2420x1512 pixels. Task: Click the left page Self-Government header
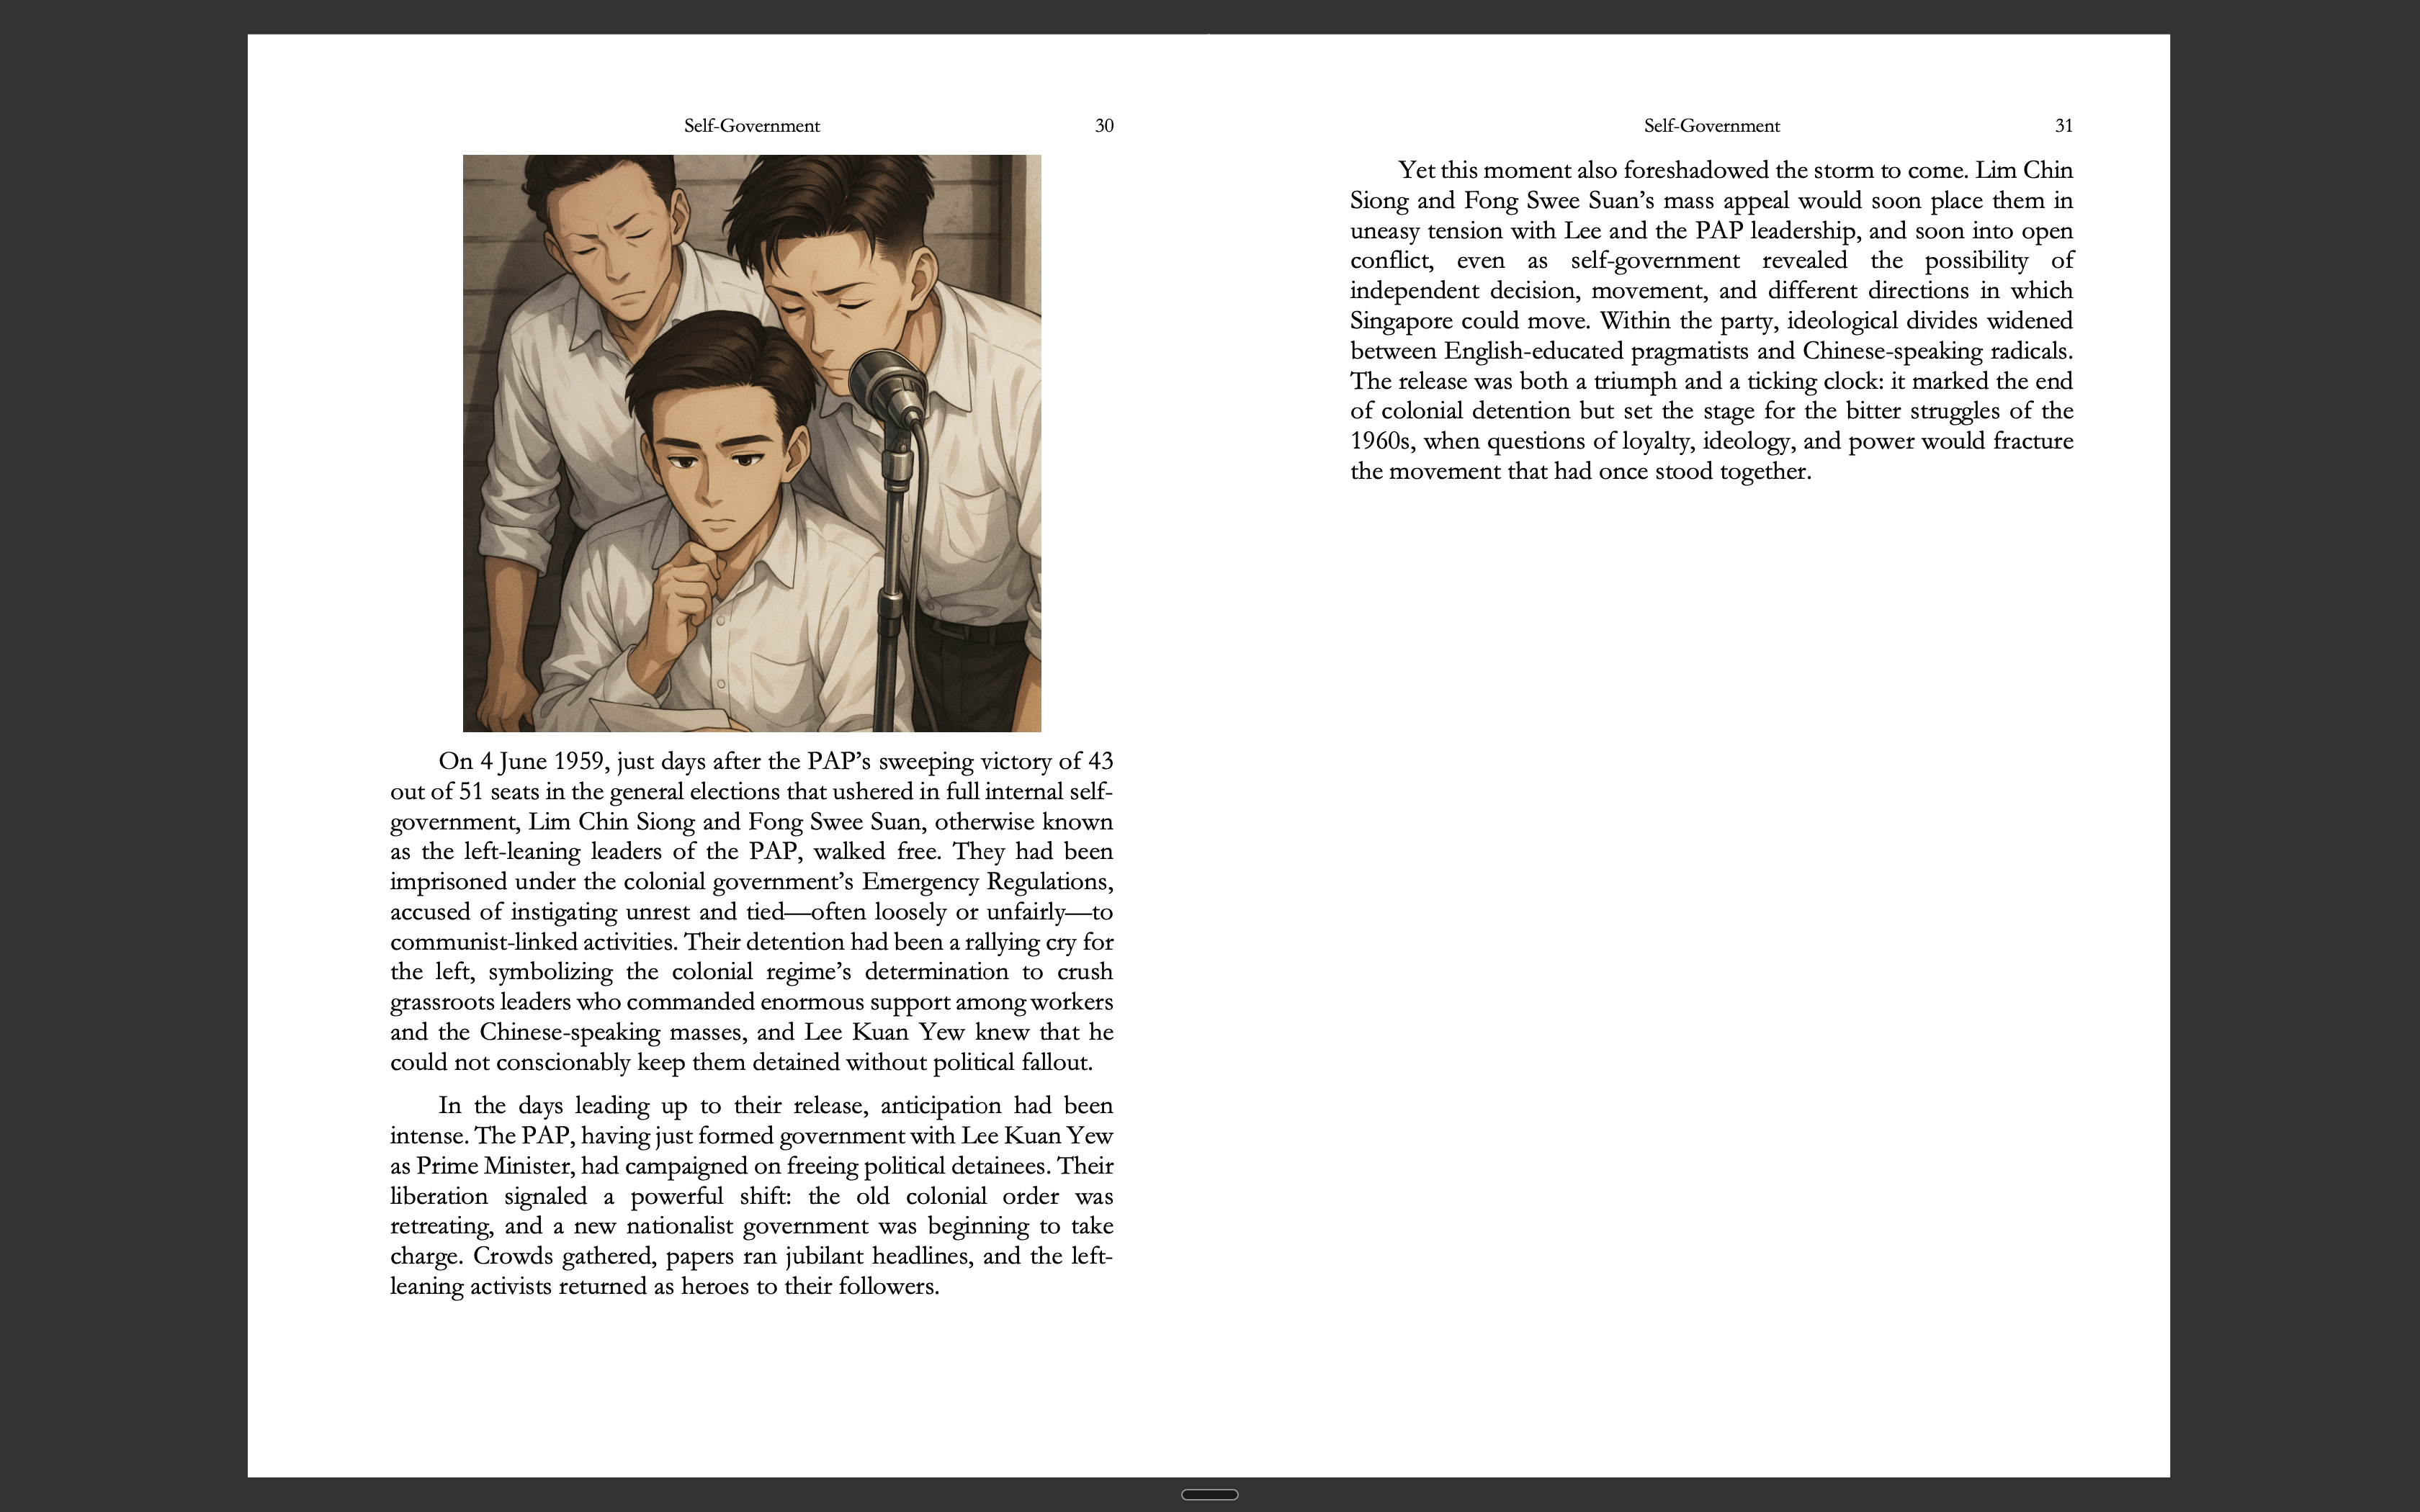coord(751,126)
